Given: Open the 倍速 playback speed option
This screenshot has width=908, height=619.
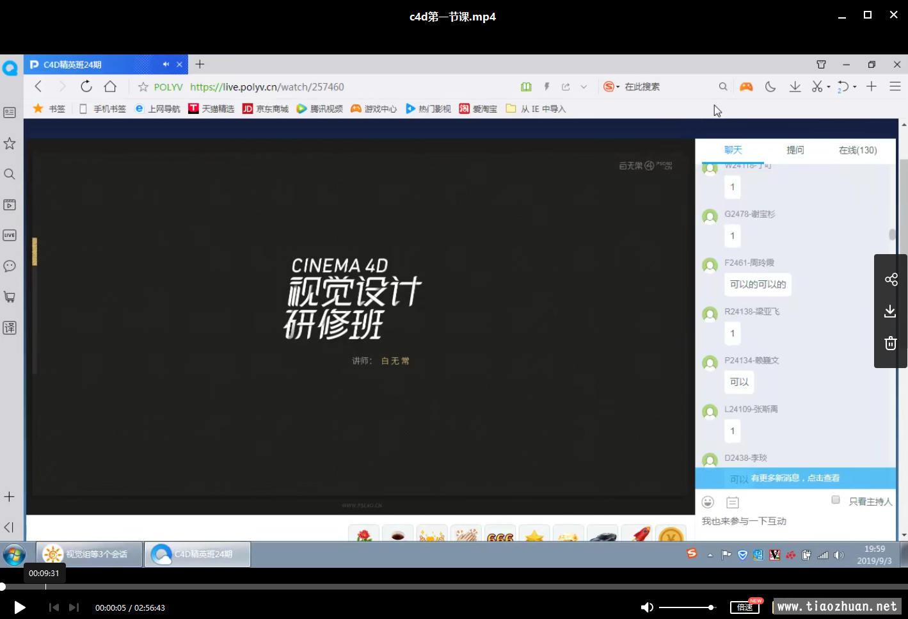Looking at the screenshot, I should (745, 607).
